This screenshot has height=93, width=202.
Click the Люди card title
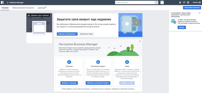coord(127,66)
